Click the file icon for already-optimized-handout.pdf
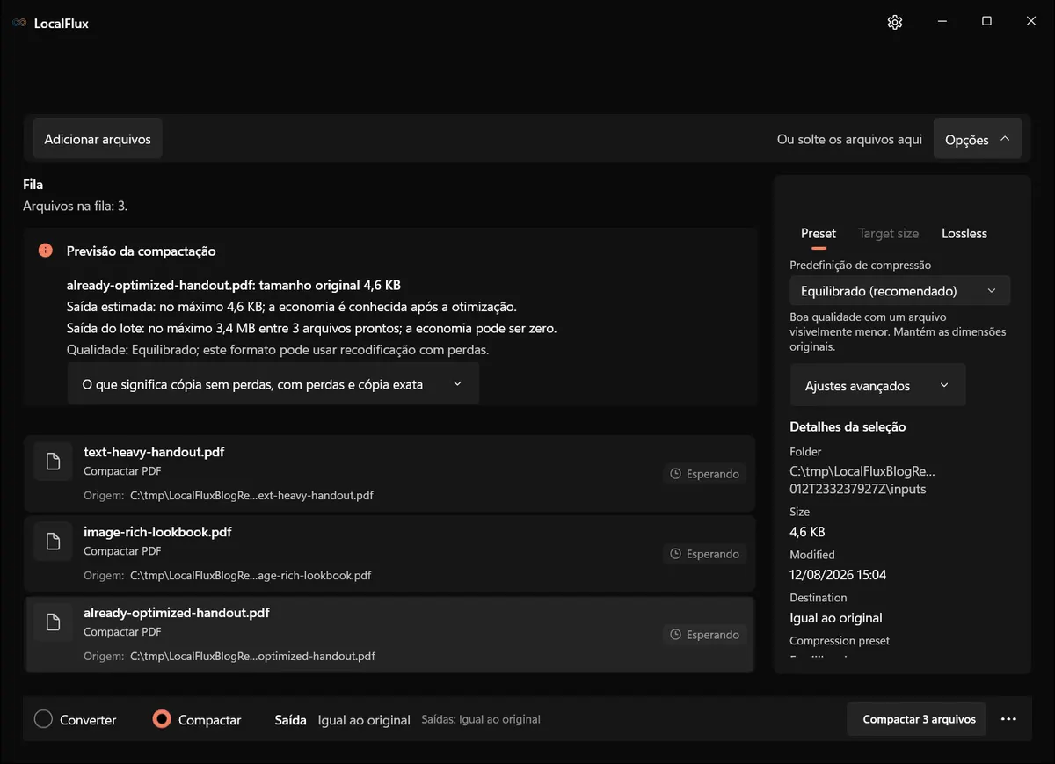This screenshot has width=1055, height=764. point(53,622)
